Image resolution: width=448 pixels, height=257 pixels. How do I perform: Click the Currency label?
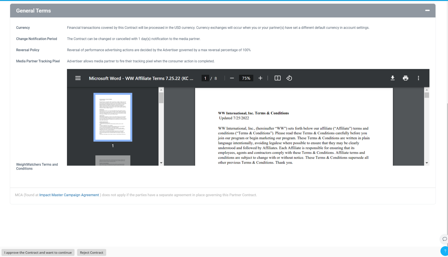pyautogui.click(x=23, y=28)
